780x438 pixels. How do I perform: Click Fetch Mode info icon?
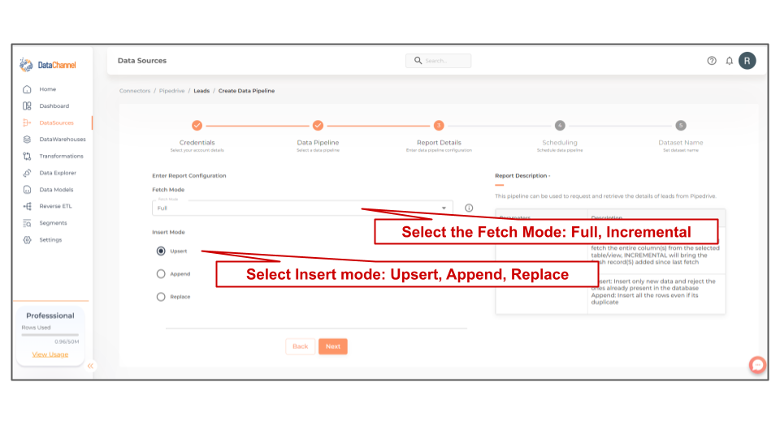(x=469, y=208)
